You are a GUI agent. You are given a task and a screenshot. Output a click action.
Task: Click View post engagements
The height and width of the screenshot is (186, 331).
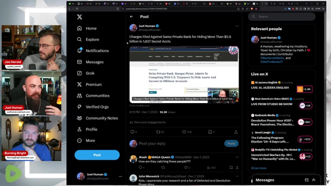(148, 122)
